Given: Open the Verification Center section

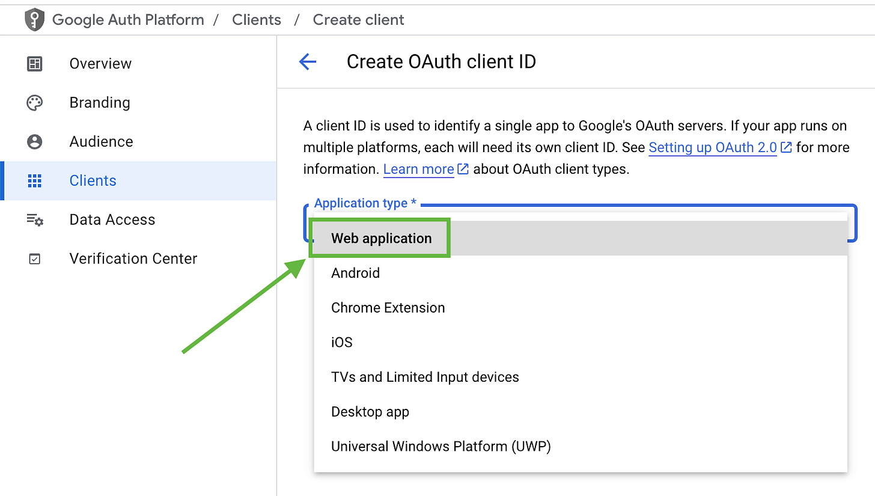Looking at the screenshot, I should pos(138,259).
